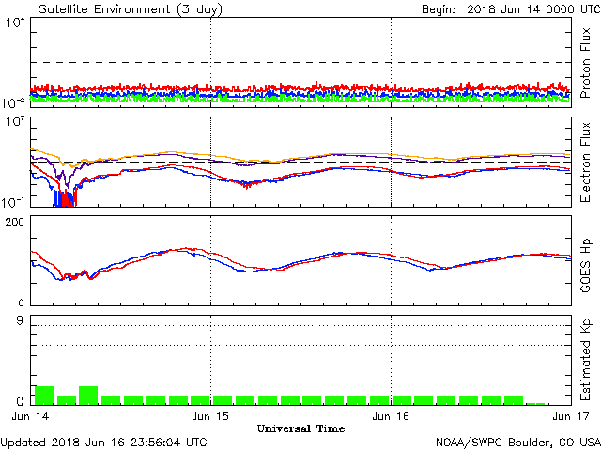Click the last, very short green Kp bar
Viewport: 601px width, 451px height.
[535, 404]
